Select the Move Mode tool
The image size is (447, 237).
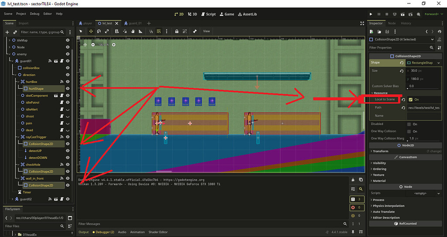[91, 31]
